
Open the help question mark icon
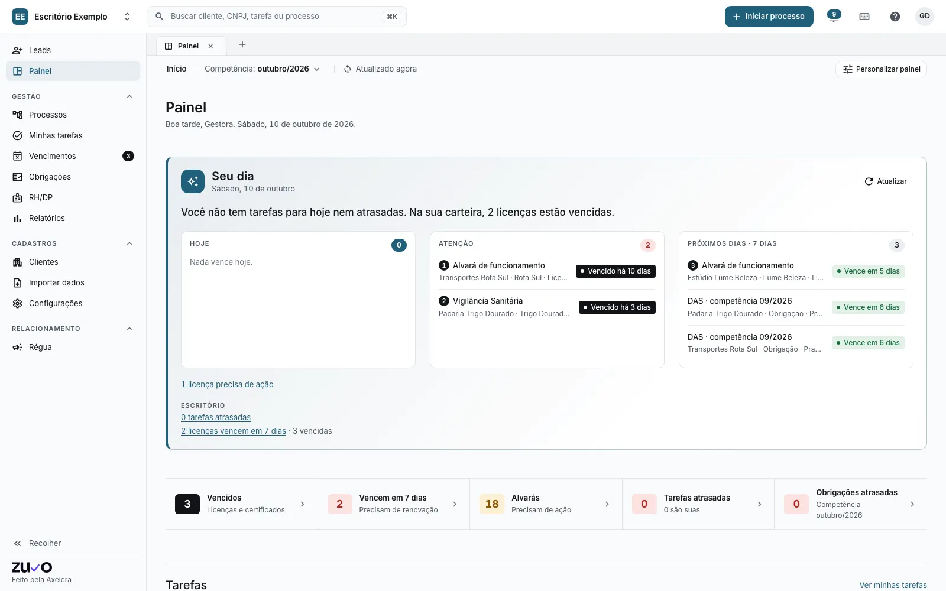895,17
